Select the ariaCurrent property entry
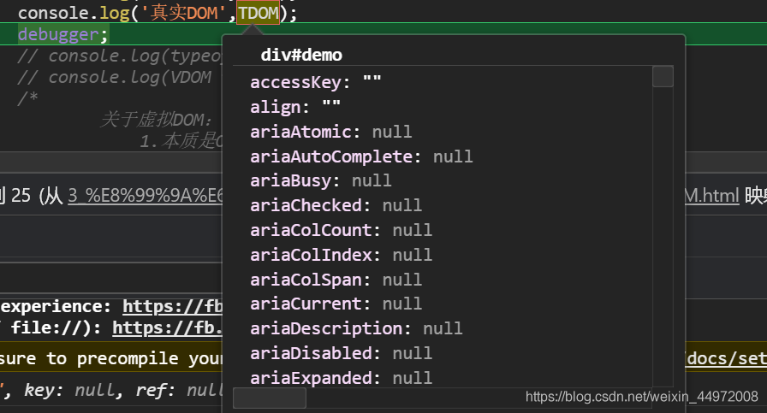 pos(336,304)
